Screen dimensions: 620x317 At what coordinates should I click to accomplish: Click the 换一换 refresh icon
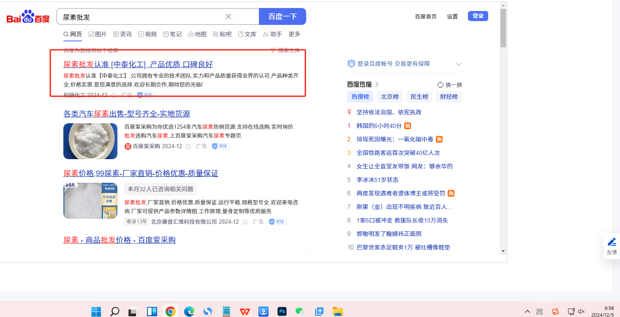[441, 85]
